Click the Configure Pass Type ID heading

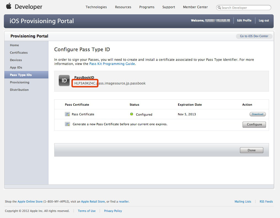pos(82,50)
